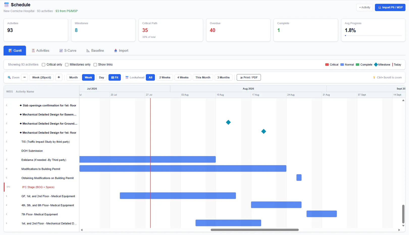Click the scroll up arrow of Gantt
This screenshot has height=235, width=409.
[403, 100]
